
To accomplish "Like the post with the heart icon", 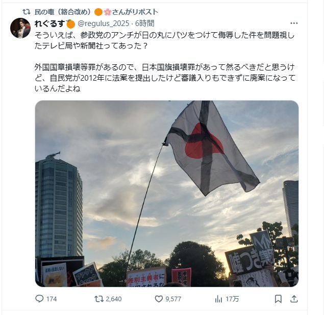I will (159, 299).
